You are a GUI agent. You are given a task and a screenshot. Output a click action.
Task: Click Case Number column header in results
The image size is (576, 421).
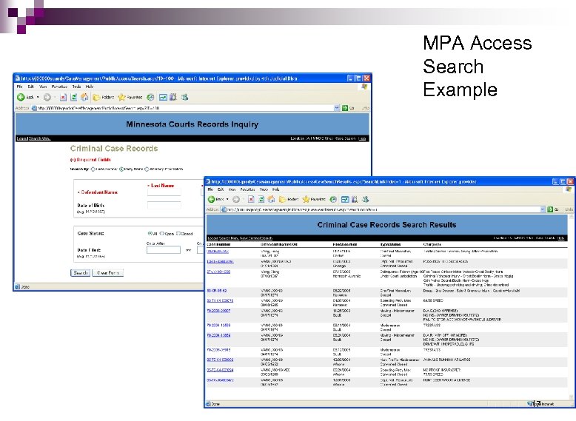pos(218,244)
